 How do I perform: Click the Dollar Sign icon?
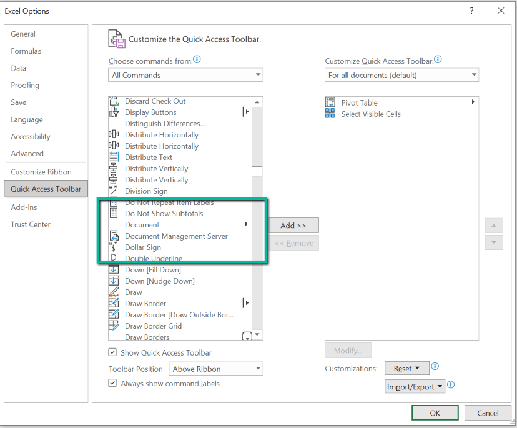click(x=114, y=247)
